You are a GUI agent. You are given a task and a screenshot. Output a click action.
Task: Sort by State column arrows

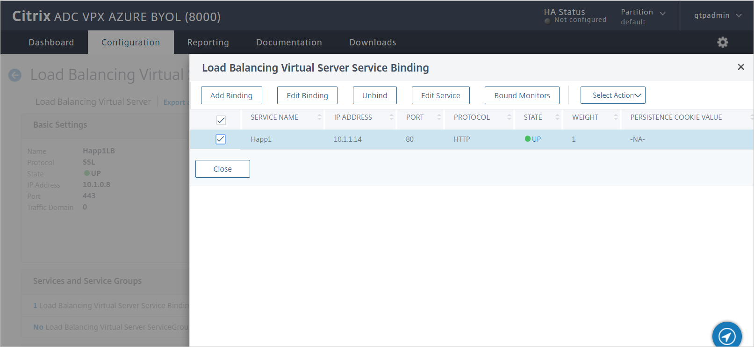point(557,117)
